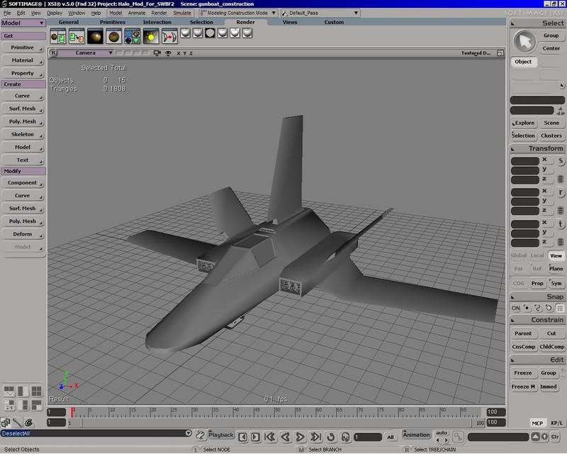567x454 pixels.
Task: Click the symmetry mirror shapes icon
Action: tap(169, 37)
